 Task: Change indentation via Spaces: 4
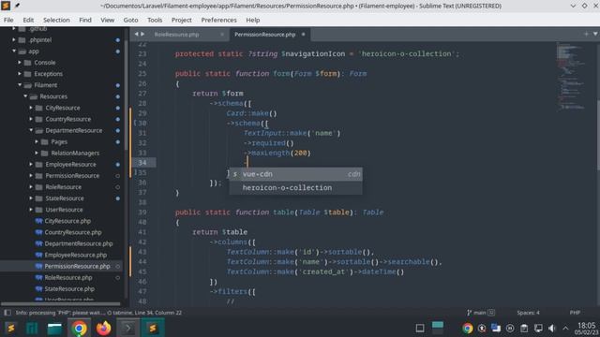coord(528,313)
